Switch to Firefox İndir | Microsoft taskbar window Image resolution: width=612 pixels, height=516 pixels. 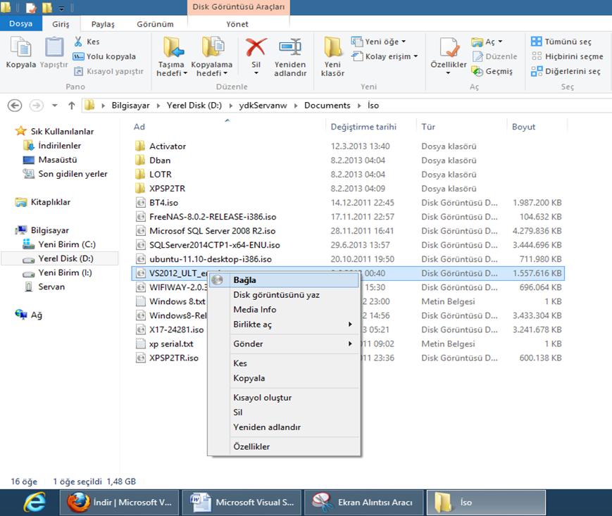[119, 503]
